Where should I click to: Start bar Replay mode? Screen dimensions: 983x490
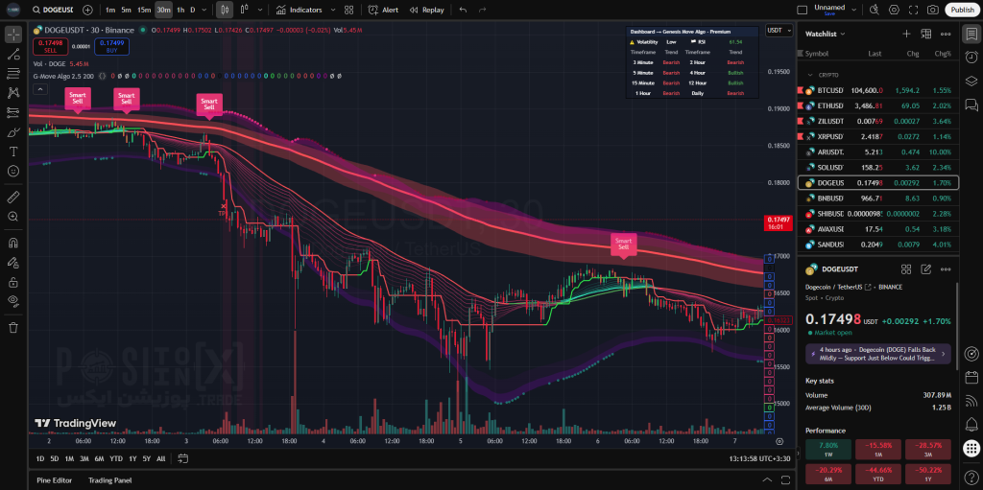[x=426, y=10]
